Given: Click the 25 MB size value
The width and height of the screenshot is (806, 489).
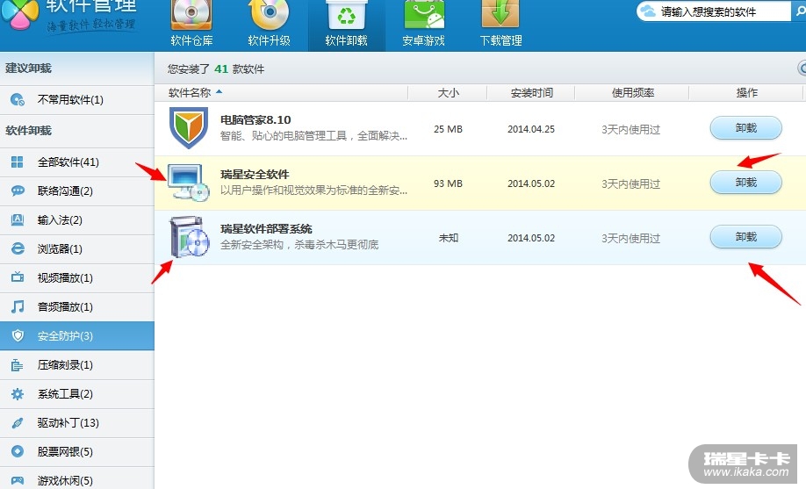Looking at the screenshot, I should 448,129.
